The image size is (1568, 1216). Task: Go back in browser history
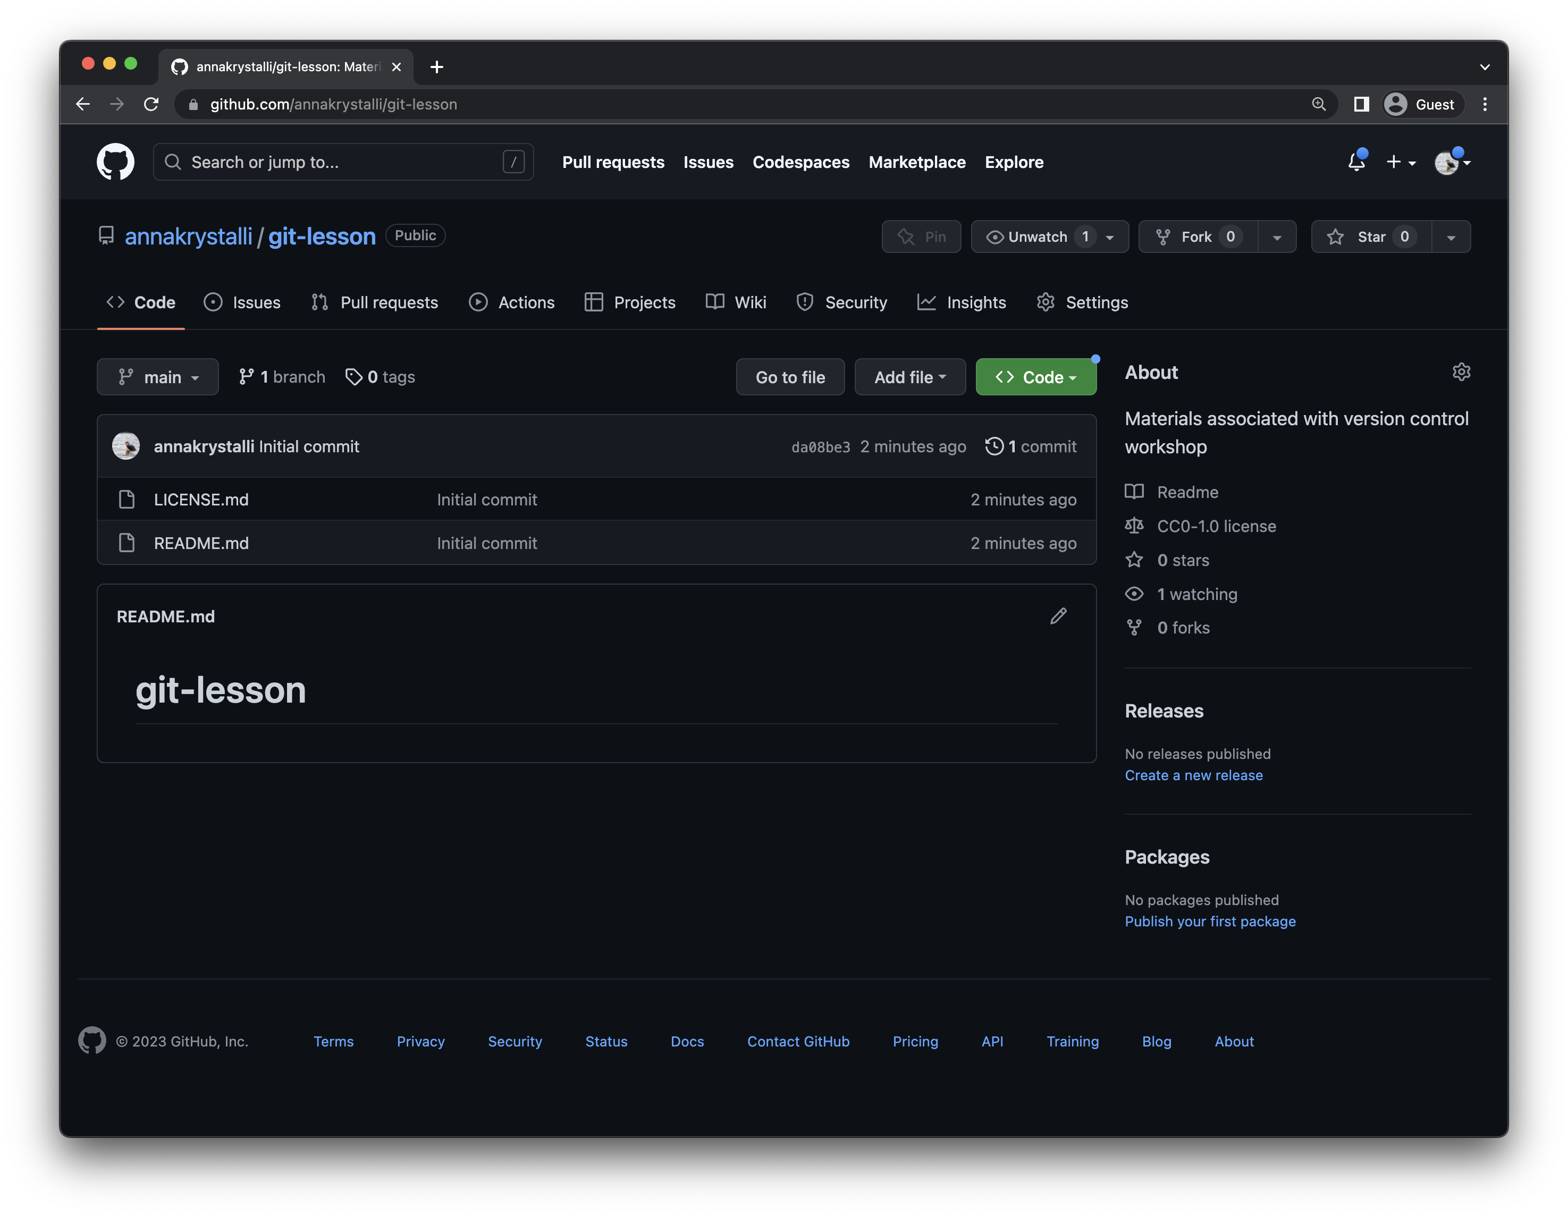(x=83, y=104)
